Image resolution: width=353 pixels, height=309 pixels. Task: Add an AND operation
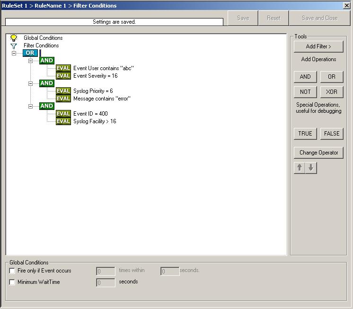tap(305, 77)
